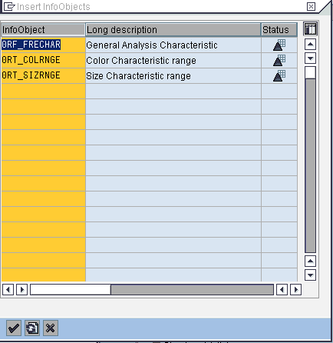
Task: Select the 0RT_COLRNGE InfoObject field
Action: pyautogui.click(x=43, y=60)
